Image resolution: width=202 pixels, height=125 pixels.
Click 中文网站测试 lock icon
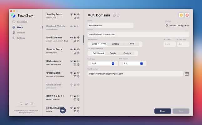[x=75, y=73]
